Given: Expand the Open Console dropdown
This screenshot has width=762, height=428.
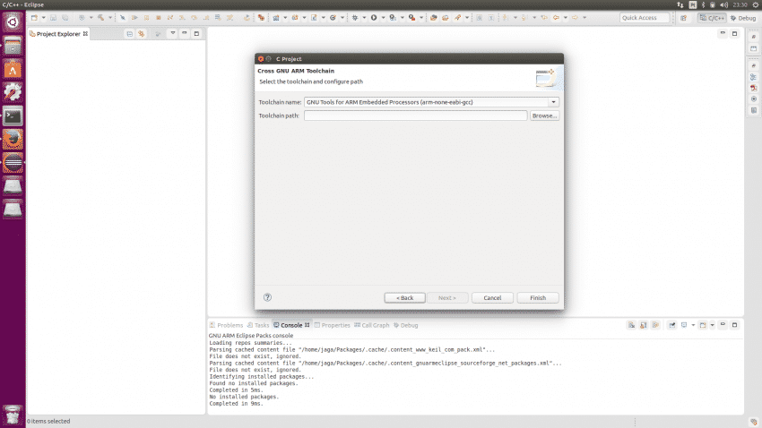Looking at the screenshot, I should (x=713, y=325).
